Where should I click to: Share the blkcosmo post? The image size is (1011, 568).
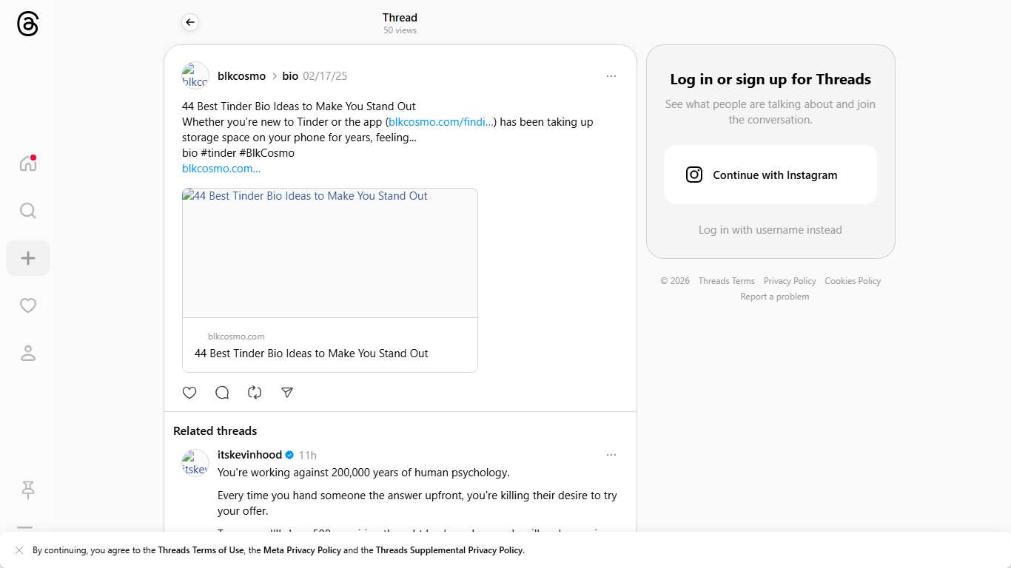pyautogui.click(x=287, y=393)
